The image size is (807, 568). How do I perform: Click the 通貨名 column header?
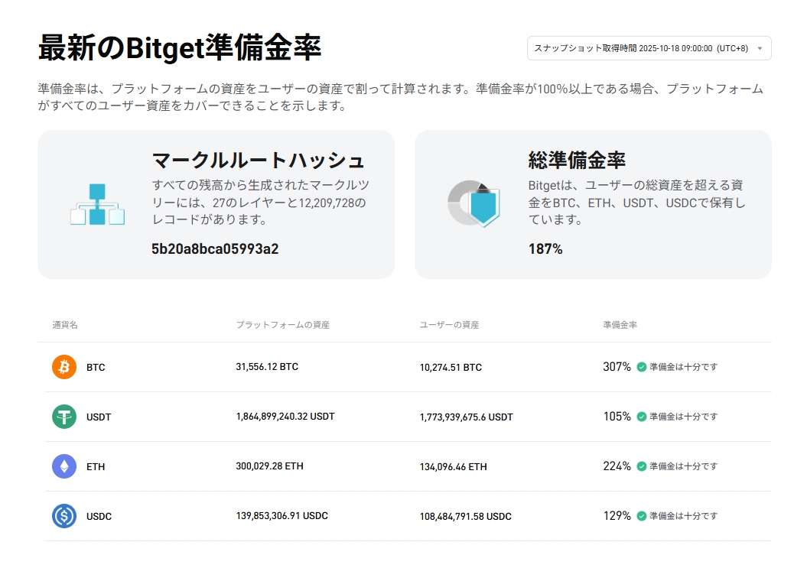click(x=65, y=325)
